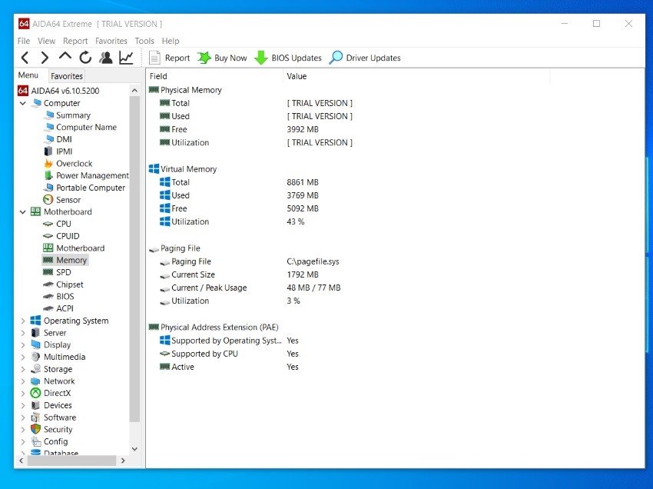Click the Report toolbar button label
This screenshot has height=489, width=653.
click(x=177, y=58)
